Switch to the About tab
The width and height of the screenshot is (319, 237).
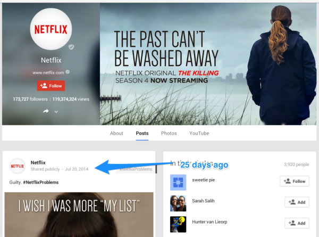click(x=116, y=133)
